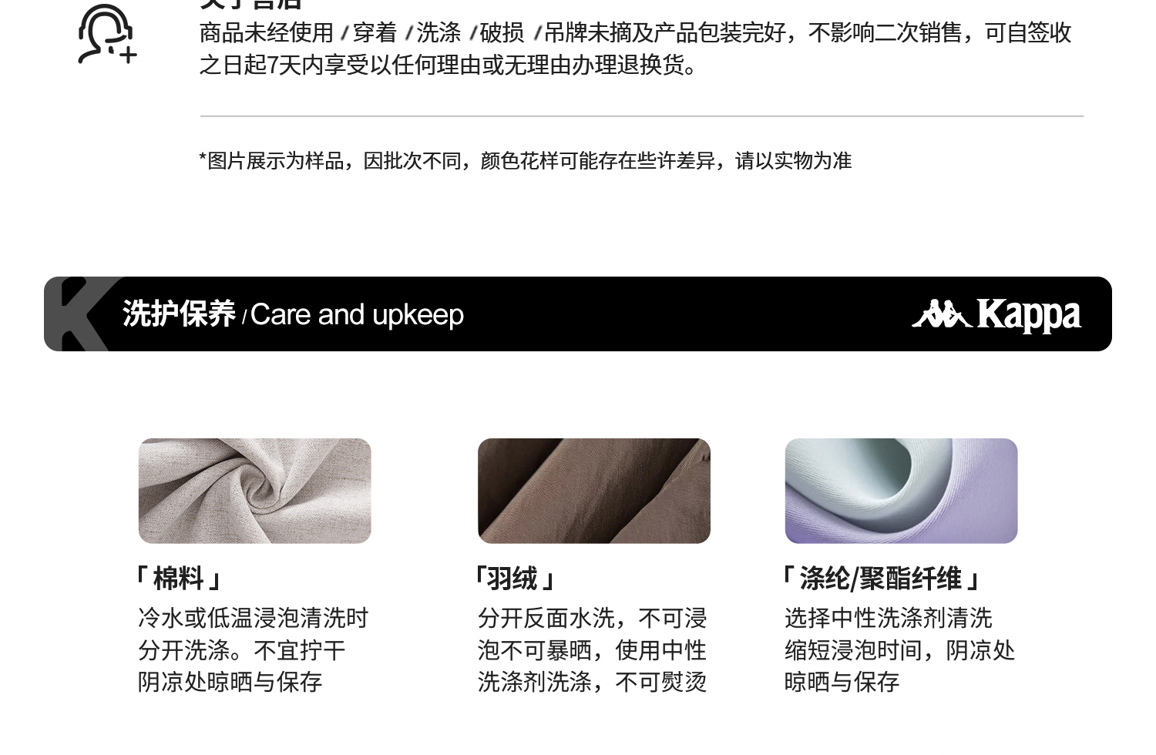The width and height of the screenshot is (1156, 755).
Task: Click the 阴凉处晾晒与保存 line under cotton
Action: pyautogui.click(x=230, y=682)
